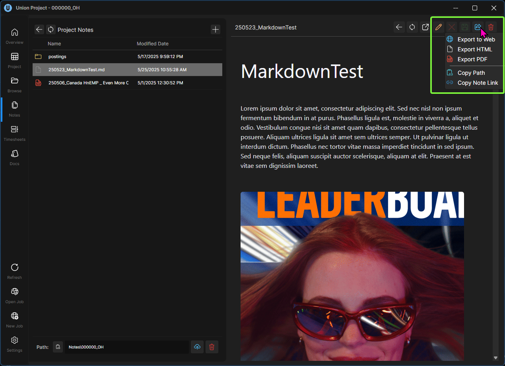Image resolution: width=505 pixels, height=366 pixels.
Task: Click the copy path icon beside Path label
Action: pyautogui.click(x=58, y=347)
